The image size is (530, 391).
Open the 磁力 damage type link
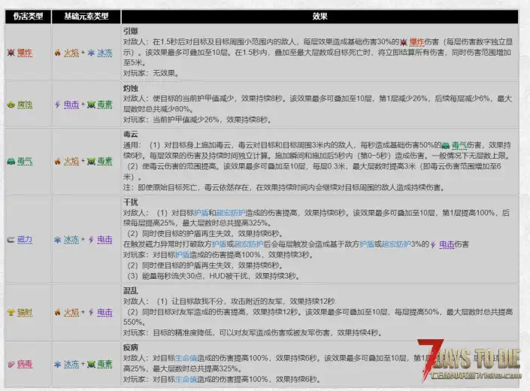[25, 240]
